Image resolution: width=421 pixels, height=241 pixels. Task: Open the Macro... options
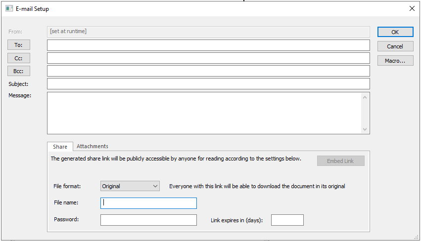pyautogui.click(x=395, y=61)
